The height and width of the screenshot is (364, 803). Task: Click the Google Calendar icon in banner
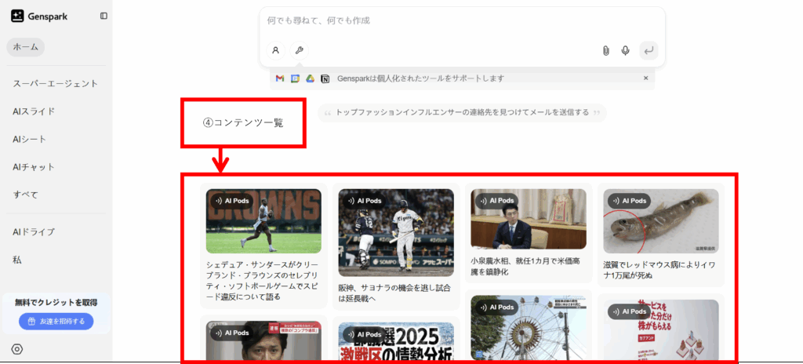click(x=295, y=78)
